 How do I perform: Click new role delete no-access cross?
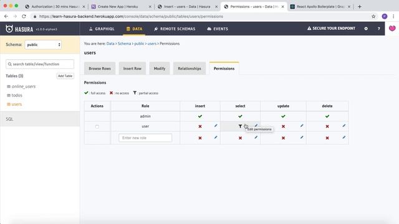pyautogui.click(x=327, y=138)
